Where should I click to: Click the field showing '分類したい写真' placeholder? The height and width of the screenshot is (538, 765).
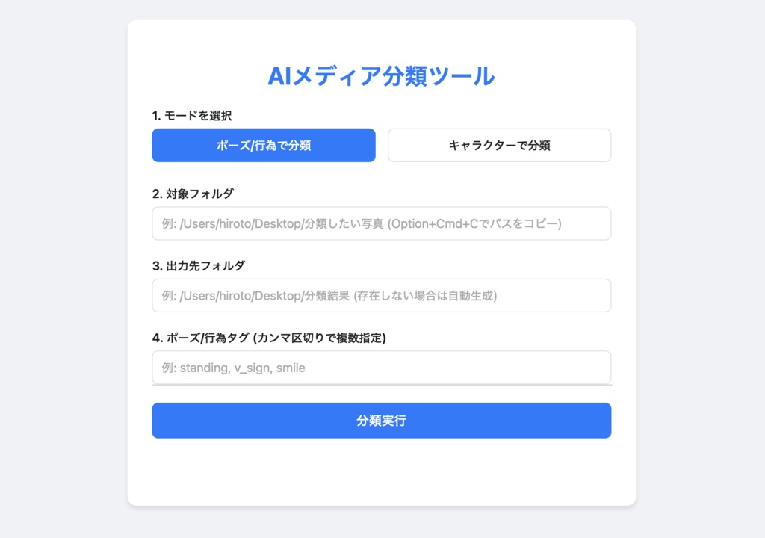click(381, 223)
